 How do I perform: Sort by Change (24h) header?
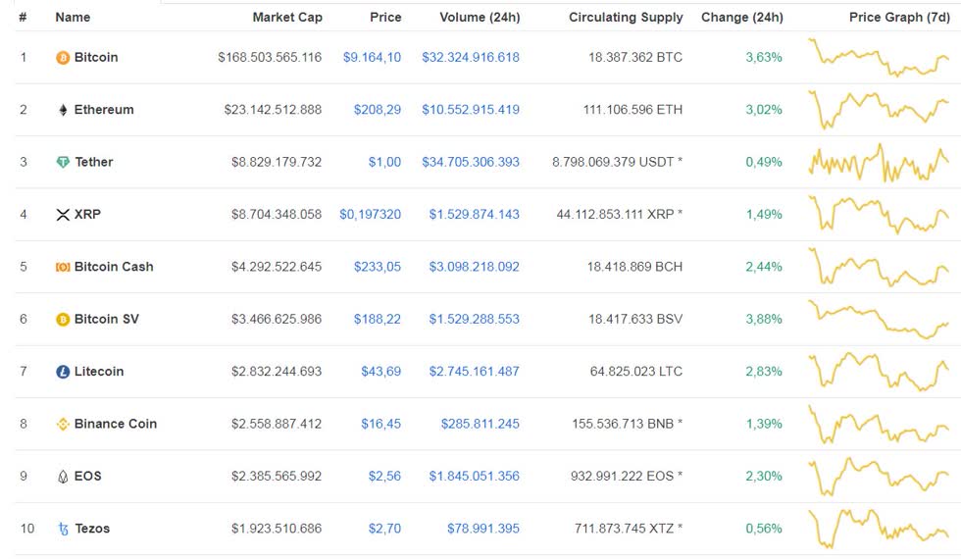[742, 18]
